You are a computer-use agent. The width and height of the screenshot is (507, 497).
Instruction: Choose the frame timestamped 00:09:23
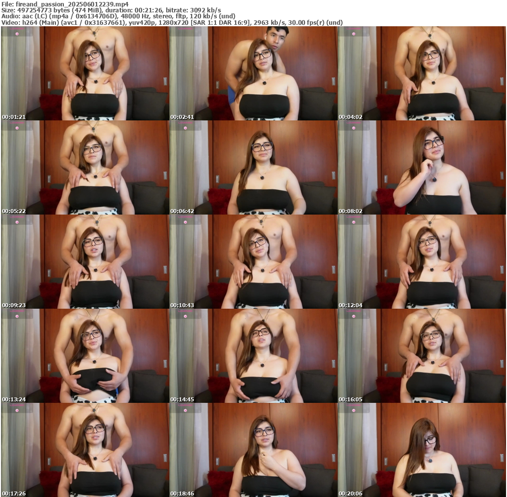coord(85,262)
